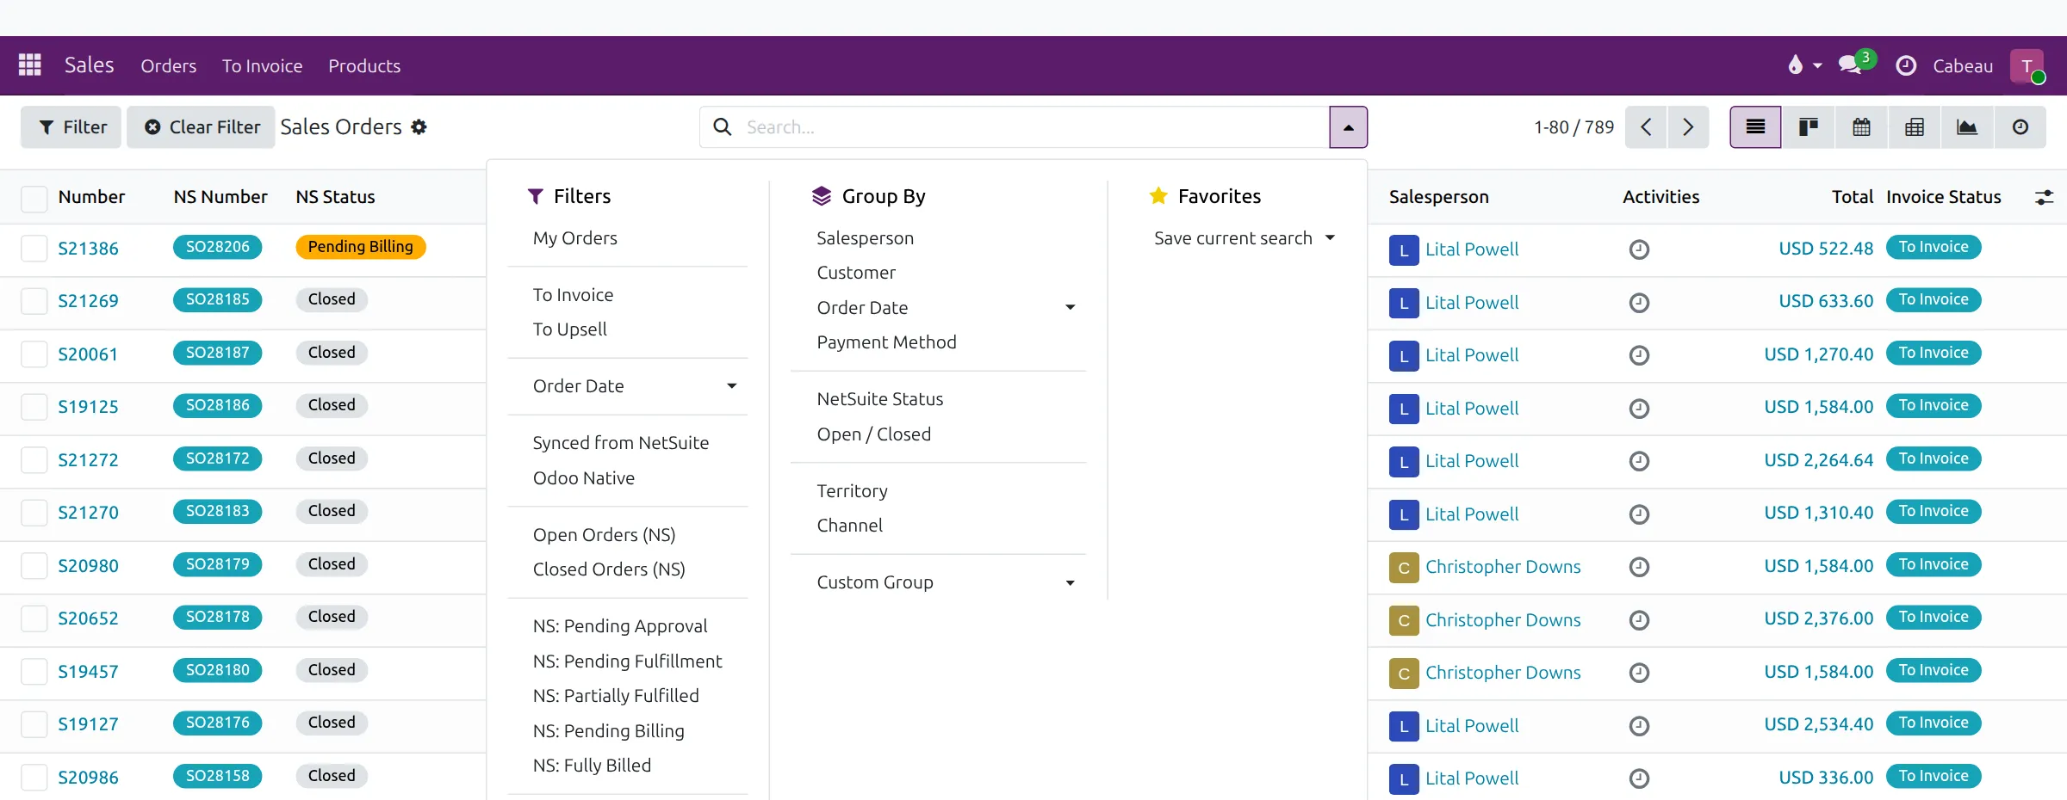Switch to kanban view
Image resolution: width=2067 pixels, height=800 pixels.
(1809, 127)
